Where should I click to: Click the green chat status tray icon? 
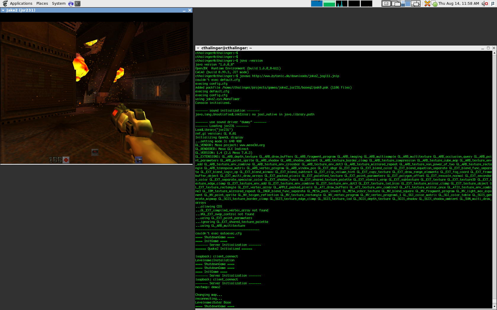coord(435,4)
